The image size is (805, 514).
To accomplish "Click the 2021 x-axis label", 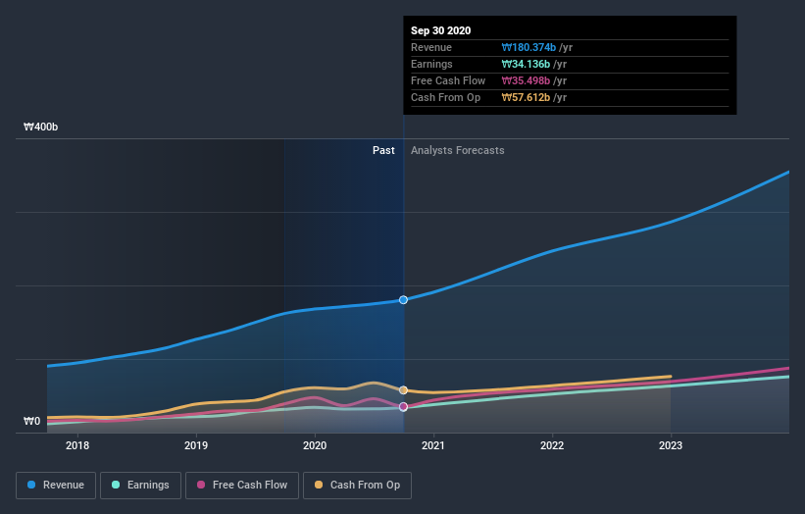I will point(433,445).
